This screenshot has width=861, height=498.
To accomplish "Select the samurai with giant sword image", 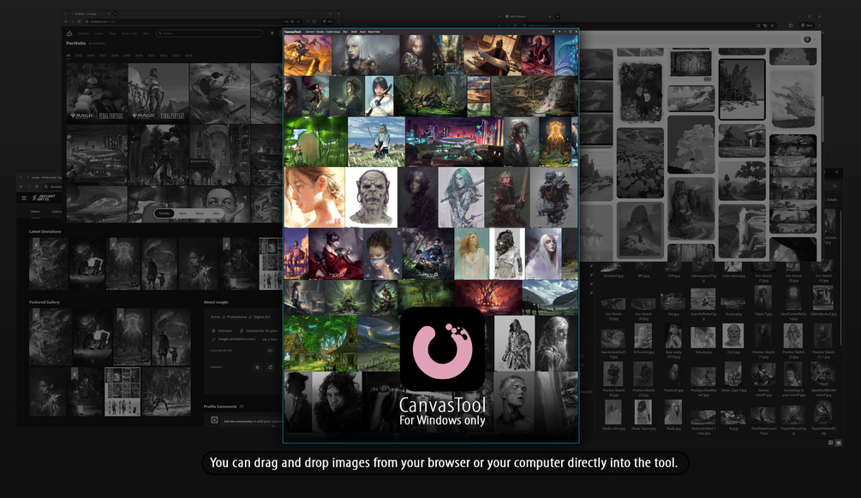I will (491, 55).
